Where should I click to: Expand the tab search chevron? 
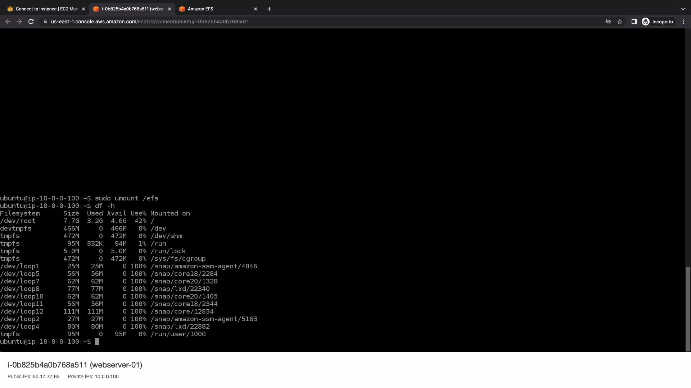(683, 9)
